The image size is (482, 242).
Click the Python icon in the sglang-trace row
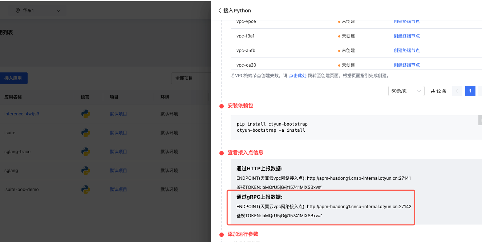point(86,152)
